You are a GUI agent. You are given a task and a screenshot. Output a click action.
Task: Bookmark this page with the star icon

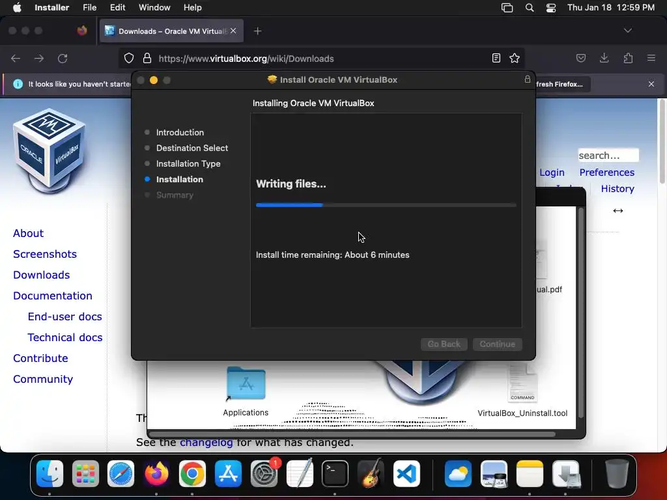coord(515,58)
